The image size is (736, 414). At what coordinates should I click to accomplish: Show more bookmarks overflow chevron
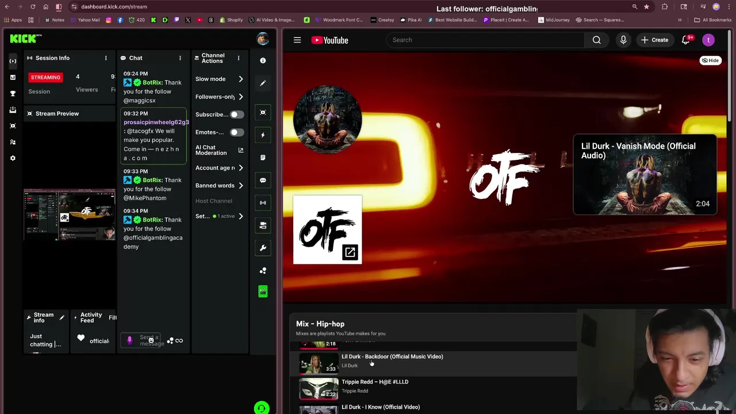[x=680, y=20]
